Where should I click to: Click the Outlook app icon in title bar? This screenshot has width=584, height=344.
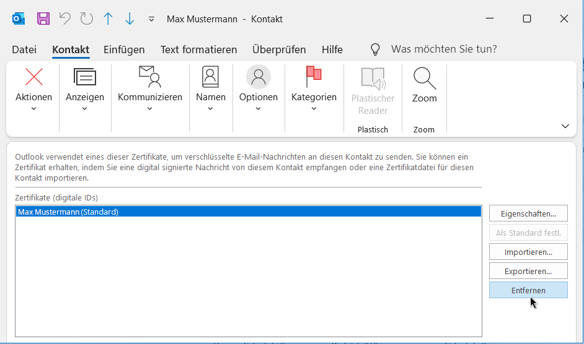[x=18, y=19]
